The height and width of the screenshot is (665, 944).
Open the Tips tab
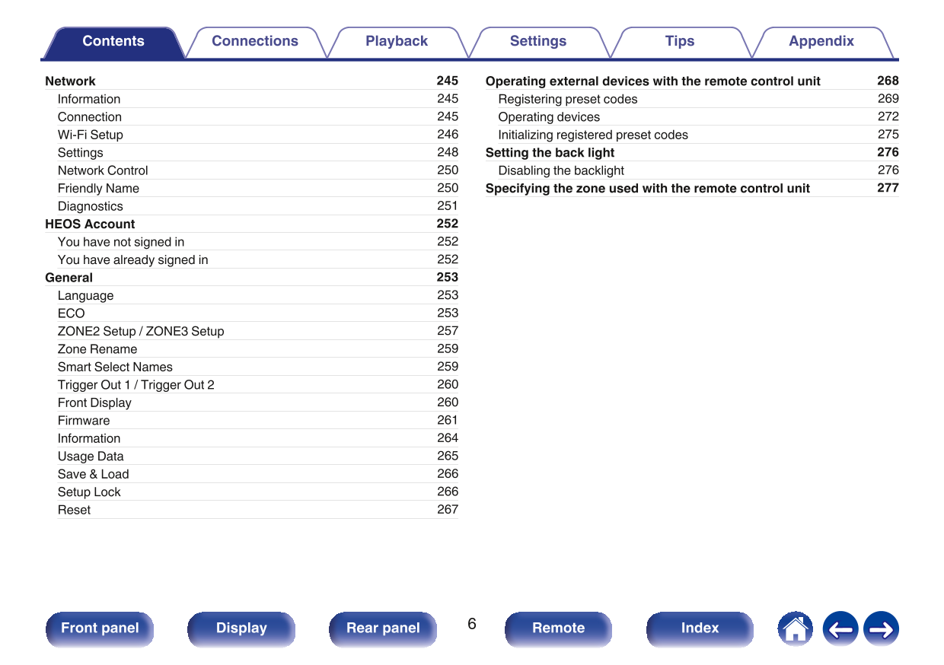pos(679,42)
